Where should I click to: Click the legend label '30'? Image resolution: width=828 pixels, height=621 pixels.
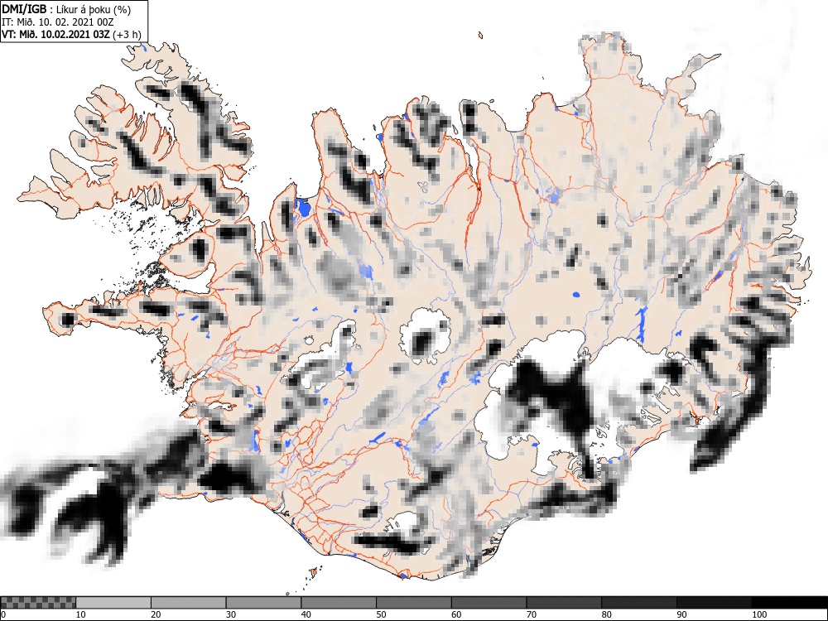231,614
